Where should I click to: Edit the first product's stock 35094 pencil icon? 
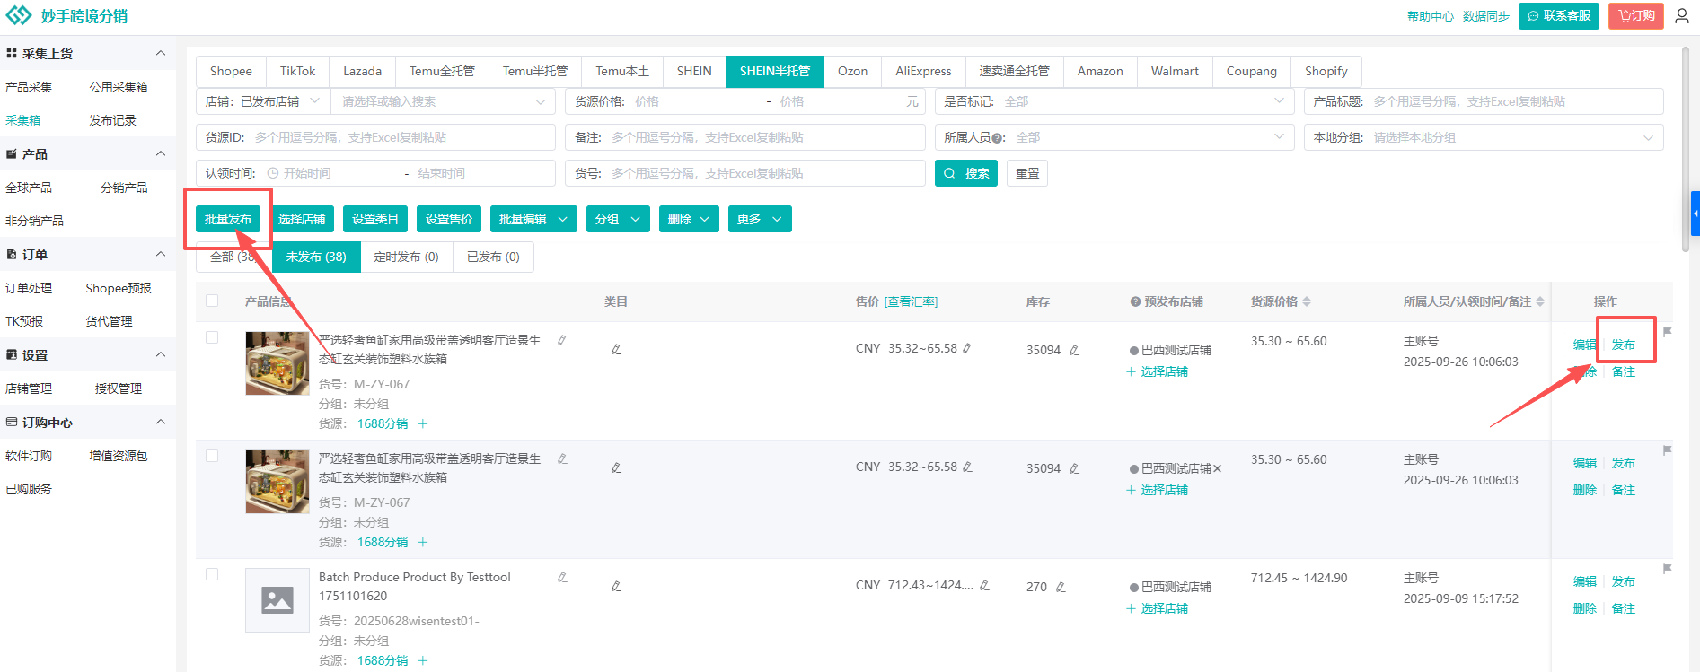point(1074,350)
